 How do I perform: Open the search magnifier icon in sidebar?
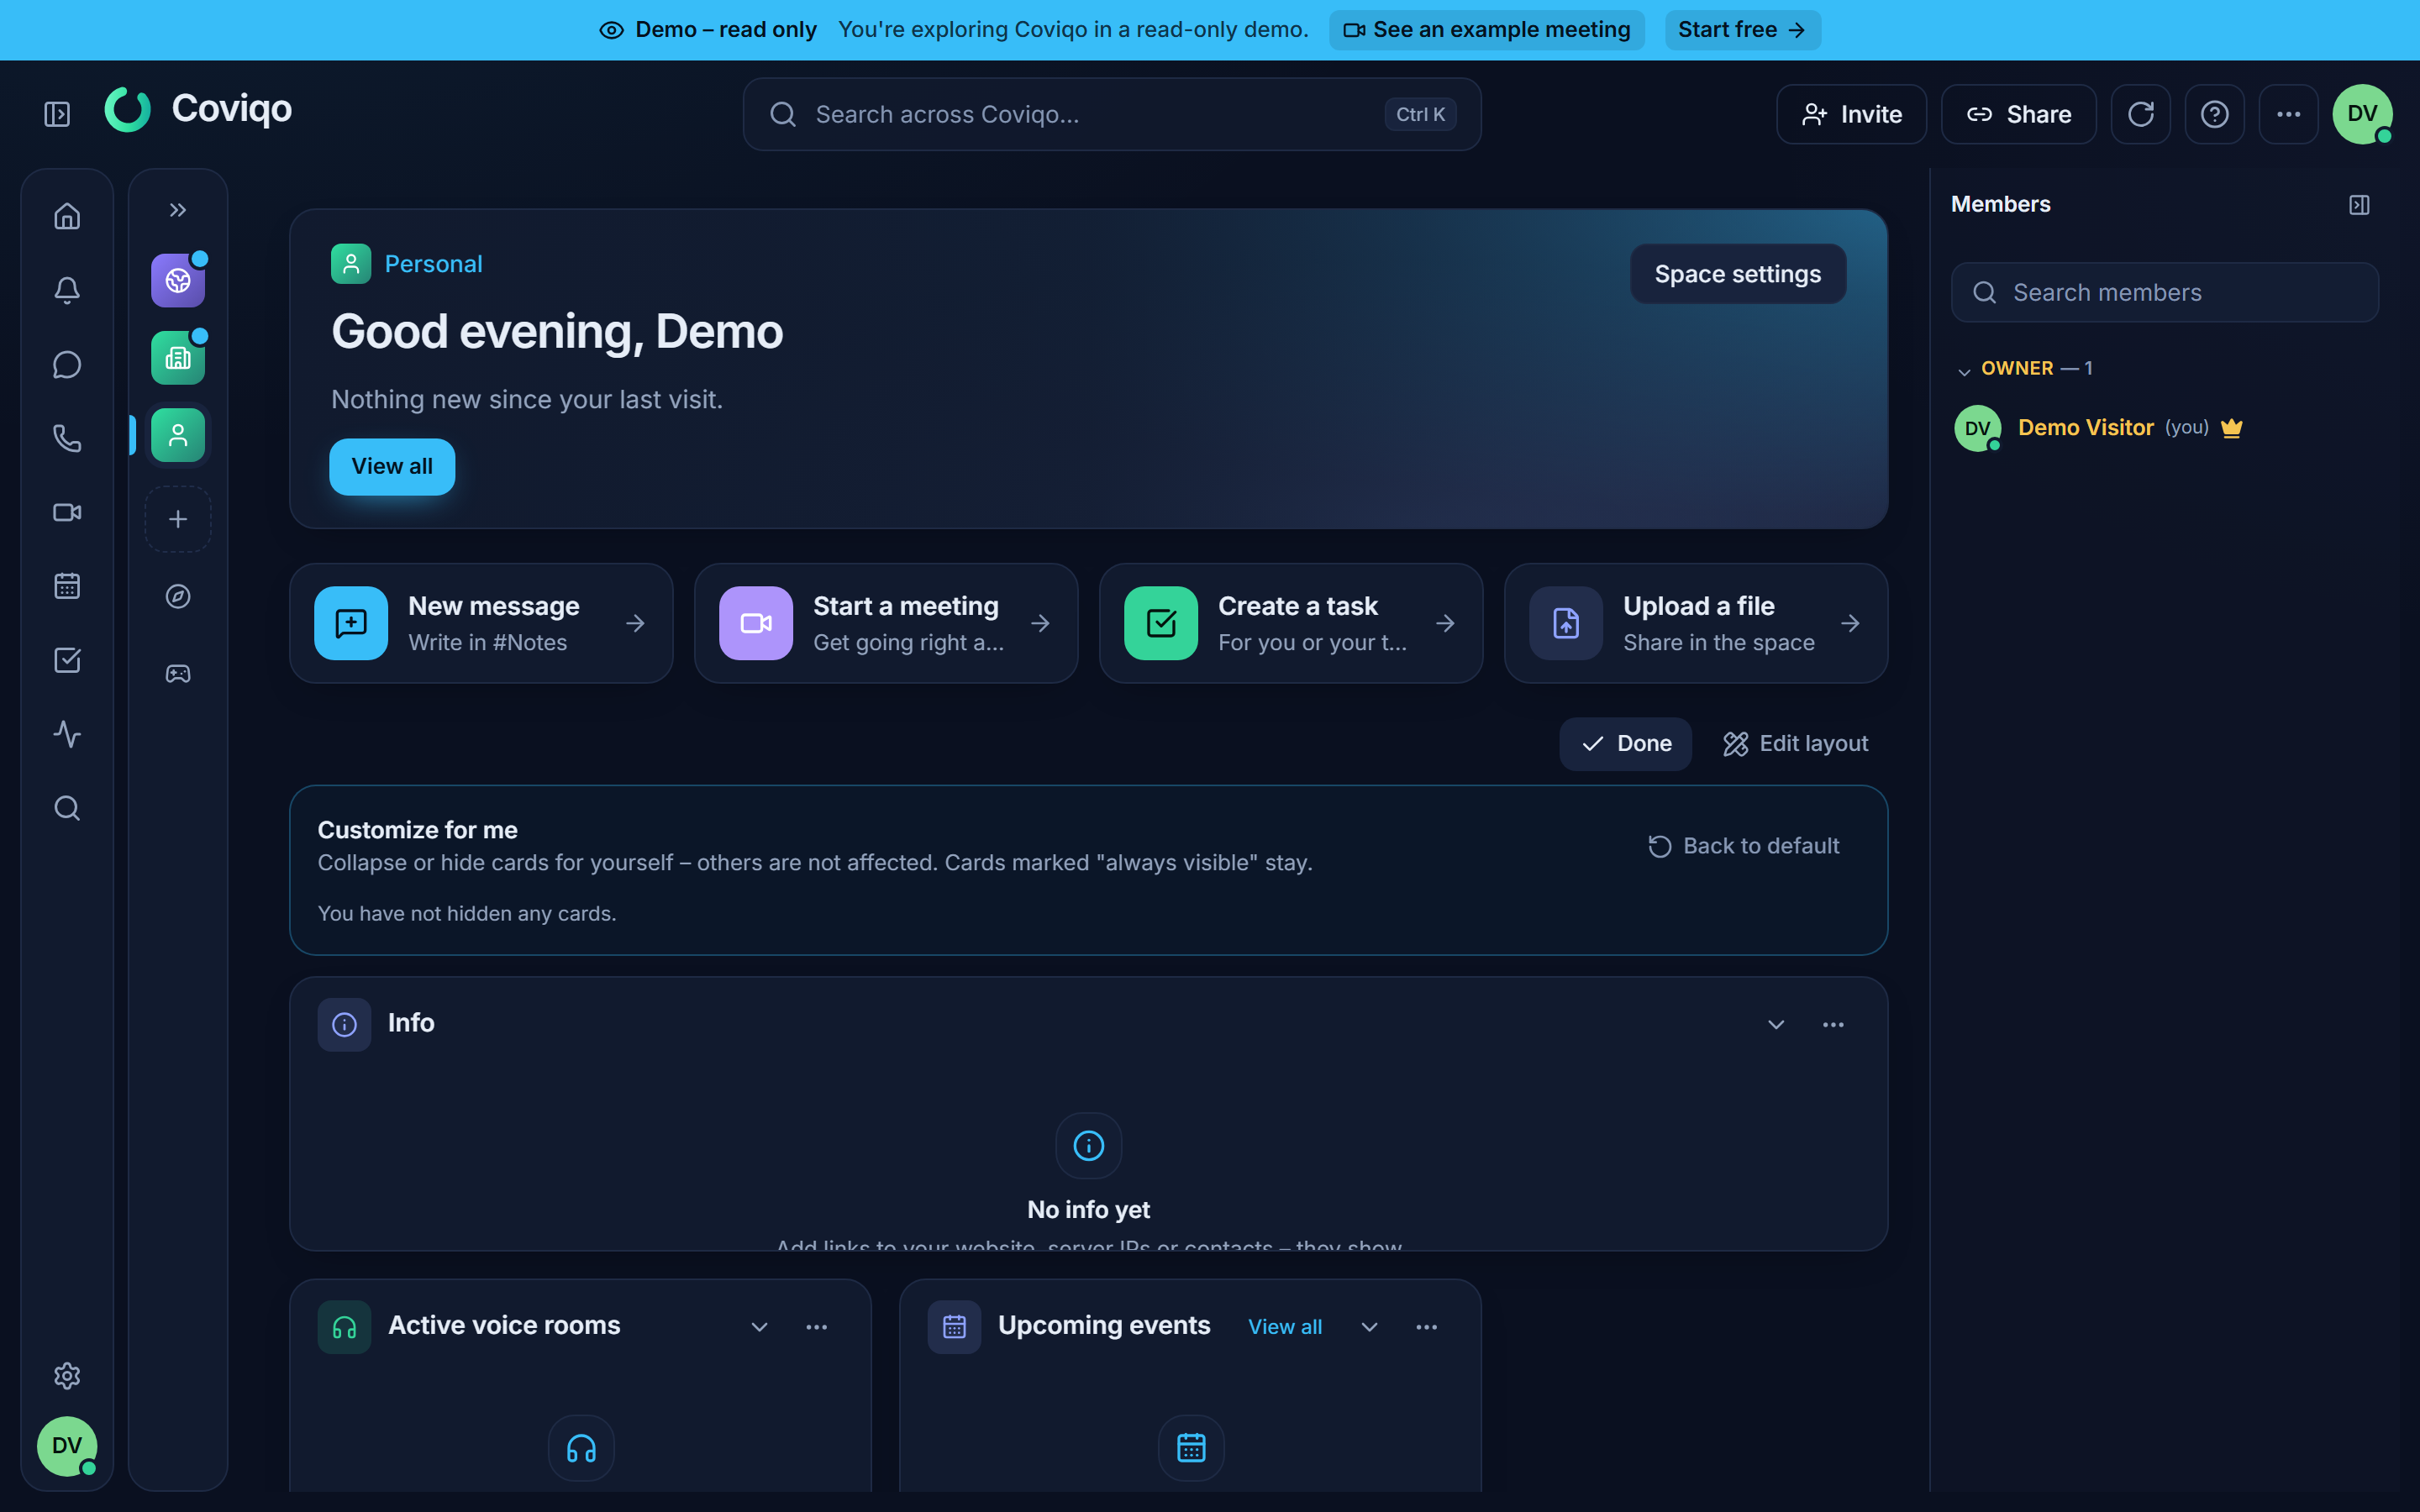(67, 808)
